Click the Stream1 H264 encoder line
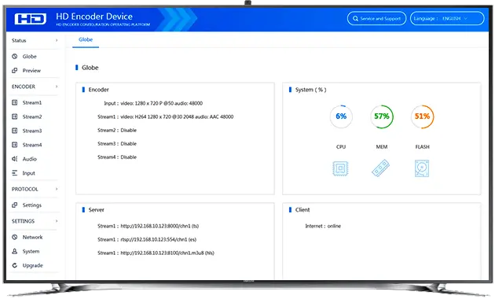Screen dimensions: 495x299 [166, 116]
